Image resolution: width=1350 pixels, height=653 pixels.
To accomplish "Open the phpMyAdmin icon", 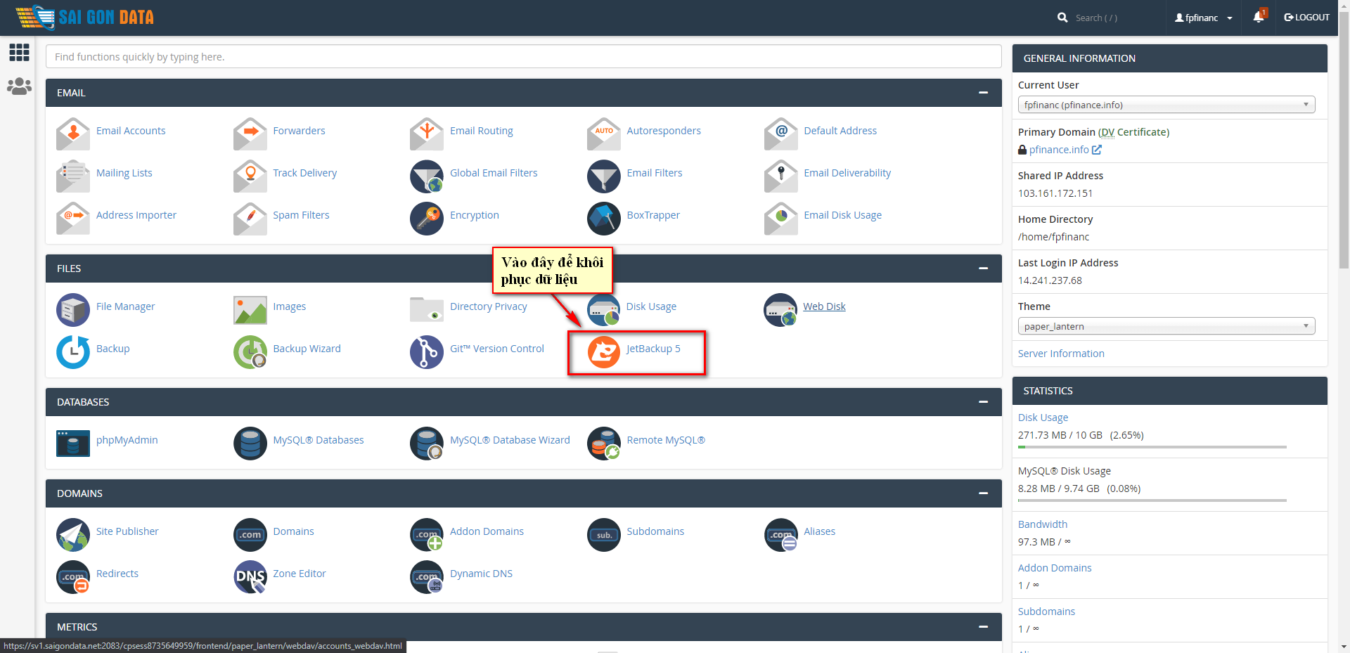I will pyautogui.click(x=73, y=443).
